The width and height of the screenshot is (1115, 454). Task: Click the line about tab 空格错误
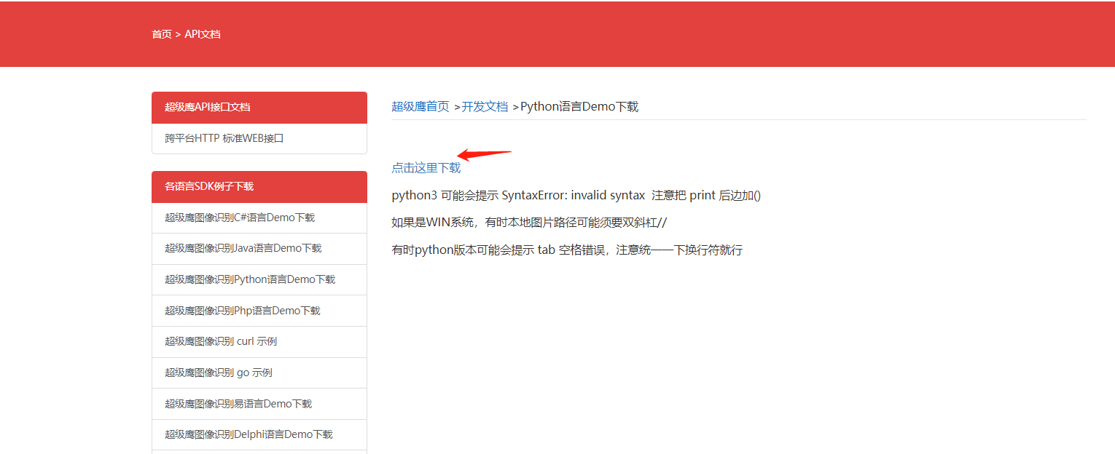tap(567, 250)
